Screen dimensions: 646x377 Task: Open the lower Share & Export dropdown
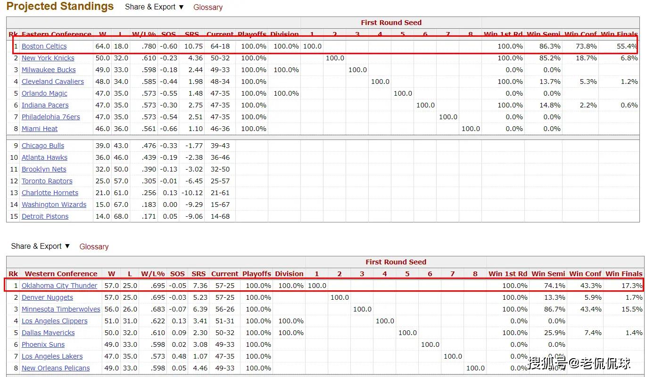tap(41, 246)
